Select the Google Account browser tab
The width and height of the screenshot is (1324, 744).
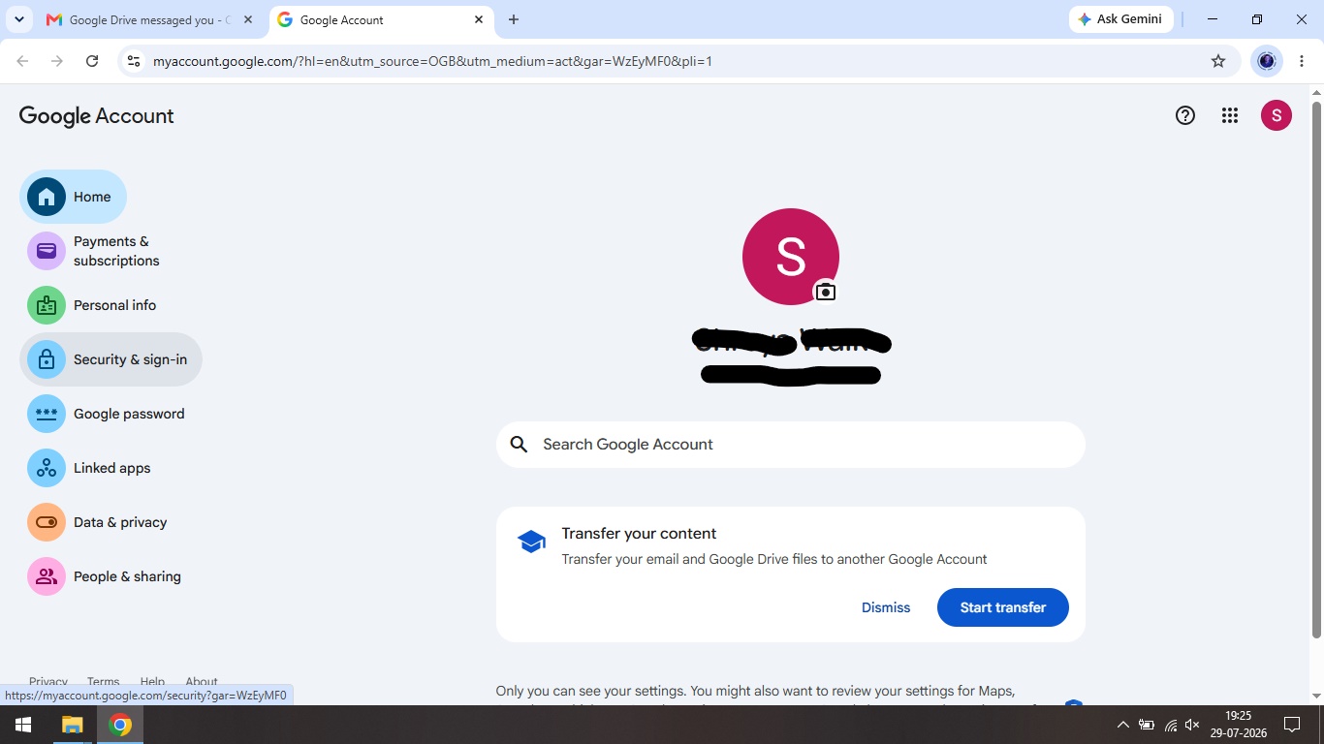coord(380,19)
